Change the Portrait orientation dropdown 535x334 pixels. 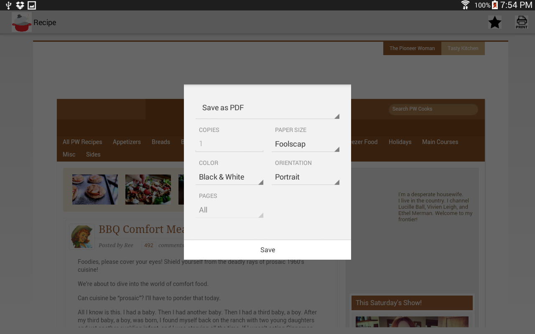306,177
